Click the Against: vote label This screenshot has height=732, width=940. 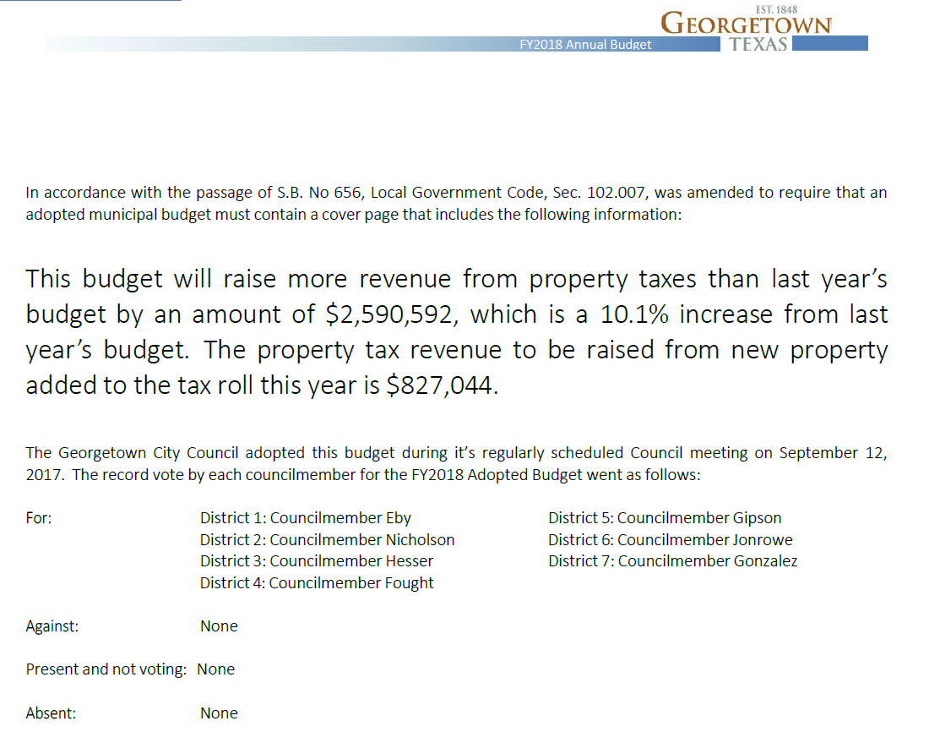[53, 625]
